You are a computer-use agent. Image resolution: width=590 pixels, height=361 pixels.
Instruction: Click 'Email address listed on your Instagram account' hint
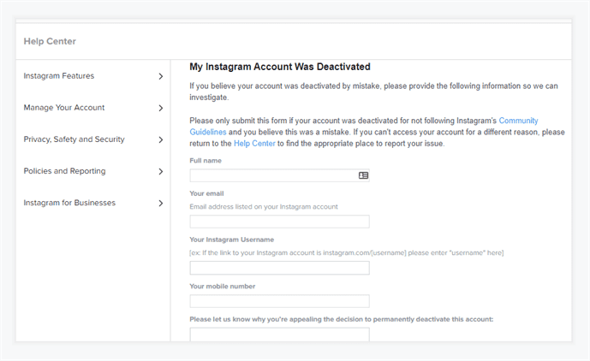(264, 207)
